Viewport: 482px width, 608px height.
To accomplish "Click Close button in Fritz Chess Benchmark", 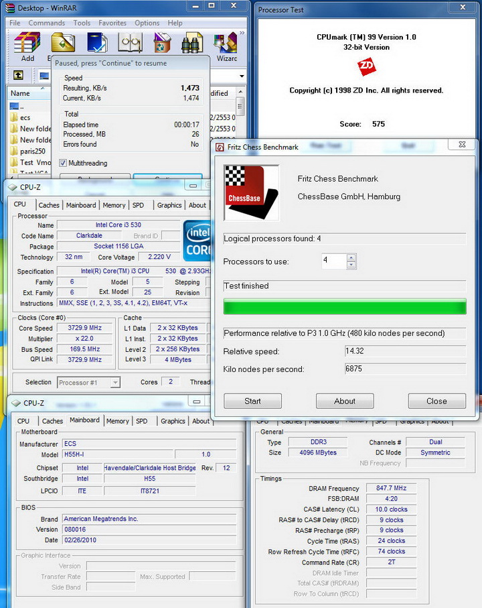I will click(x=436, y=401).
